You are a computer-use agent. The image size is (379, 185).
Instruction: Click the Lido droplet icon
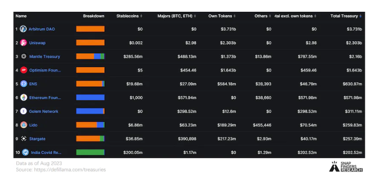[x=24, y=125]
